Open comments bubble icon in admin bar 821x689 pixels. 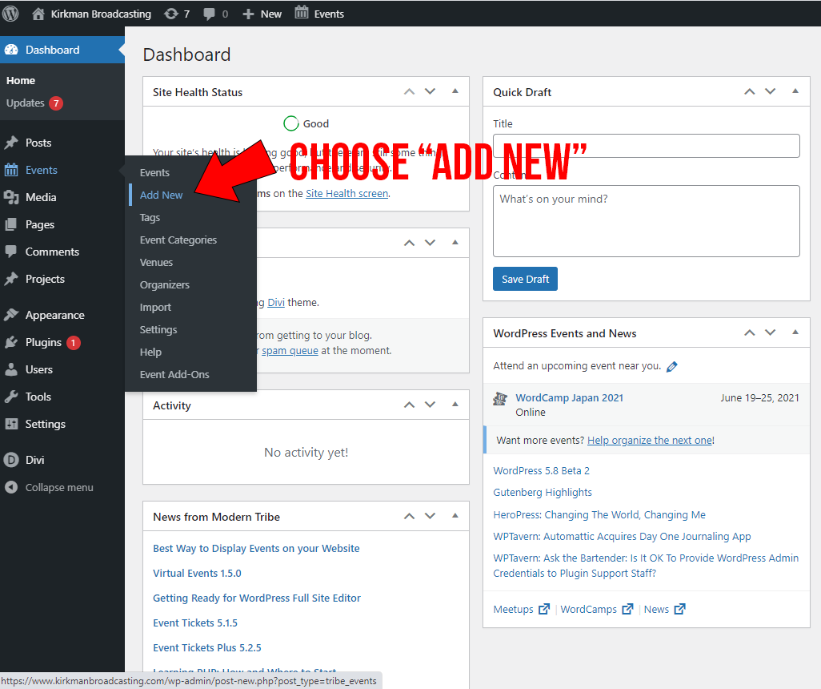(209, 14)
